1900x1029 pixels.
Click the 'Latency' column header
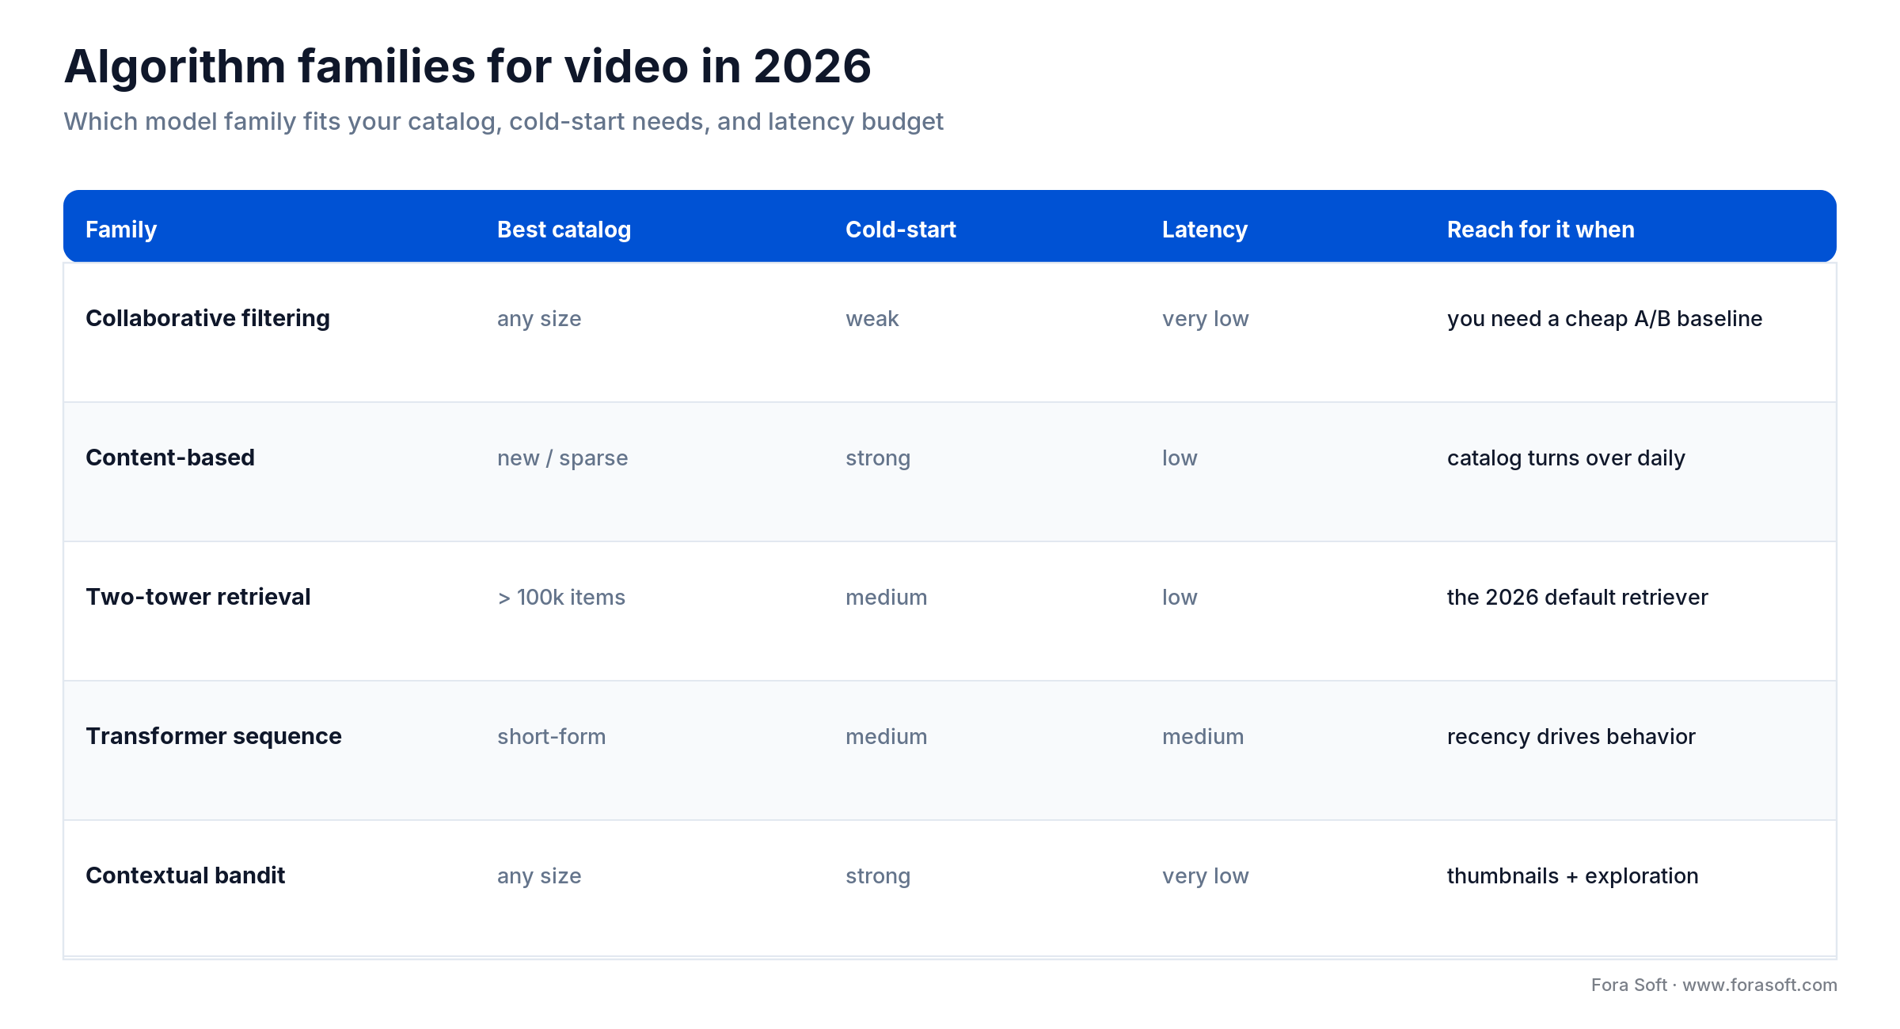click(1205, 230)
